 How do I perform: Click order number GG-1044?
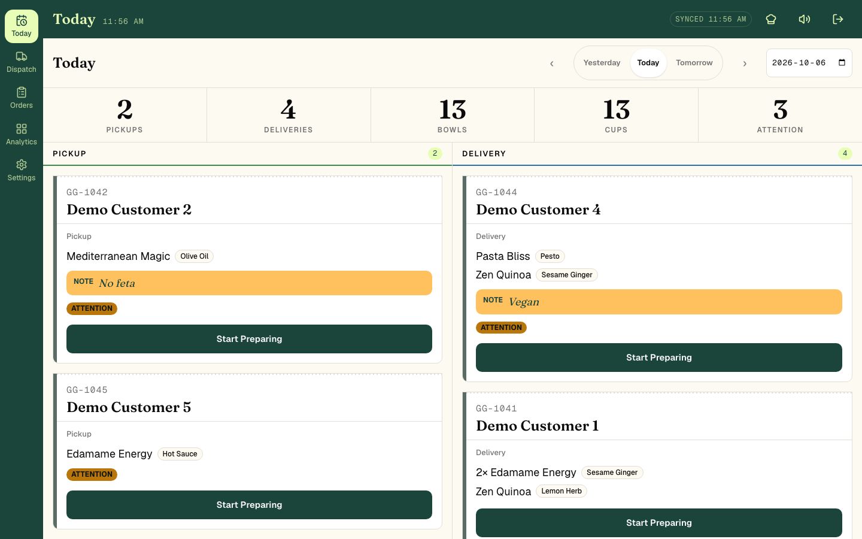click(496, 192)
